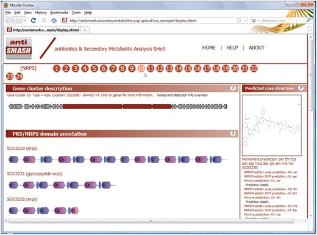Open the Help menu in menu bar
This screenshot has width=317, height=235.
click(88, 13)
